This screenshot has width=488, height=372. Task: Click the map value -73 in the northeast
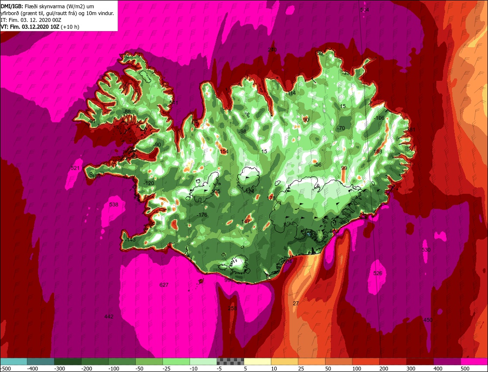pos(346,74)
